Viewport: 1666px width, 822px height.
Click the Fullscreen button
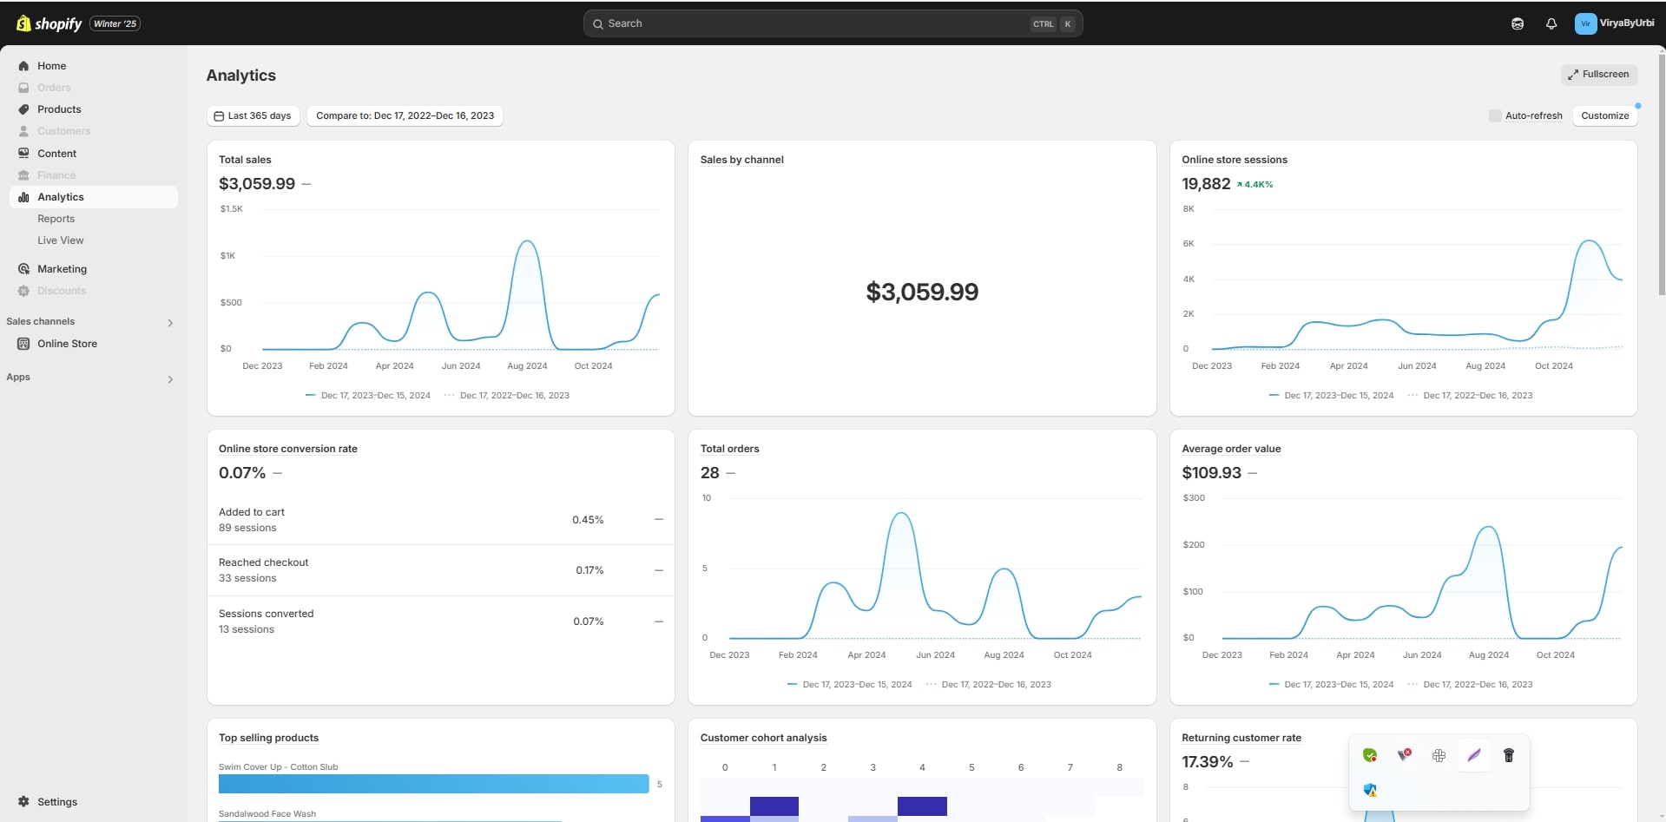pos(1598,75)
